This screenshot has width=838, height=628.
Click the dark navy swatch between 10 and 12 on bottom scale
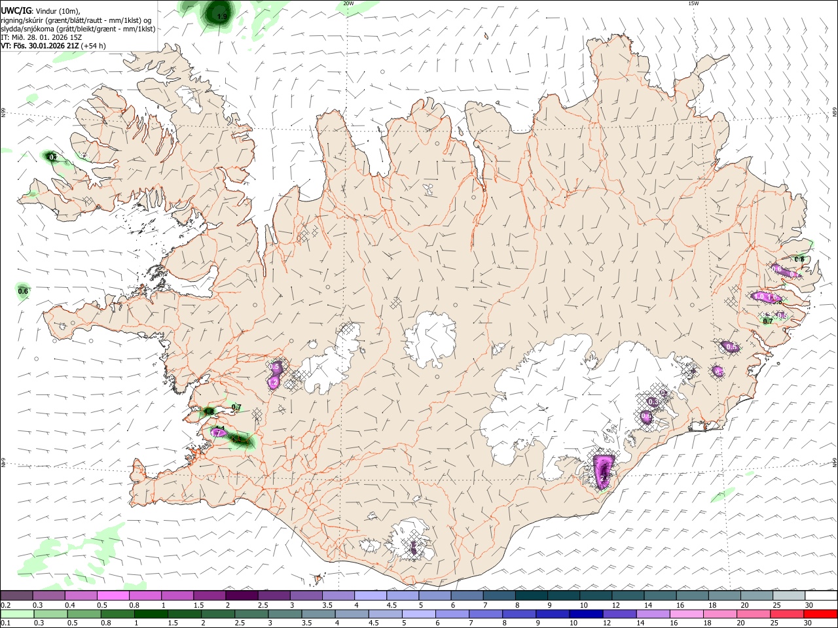tap(585, 614)
